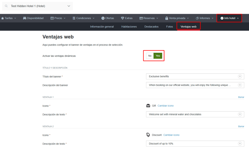Edit the Descripción del banner field
Image resolution: width=249 pixels, height=151 pixels.
click(195, 85)
